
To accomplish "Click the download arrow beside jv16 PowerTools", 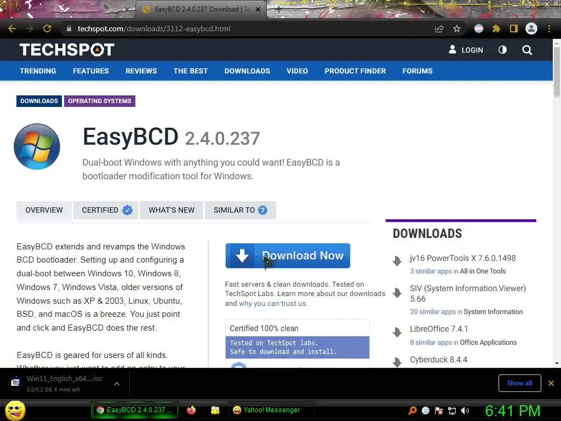I will (x=397, y=261).
